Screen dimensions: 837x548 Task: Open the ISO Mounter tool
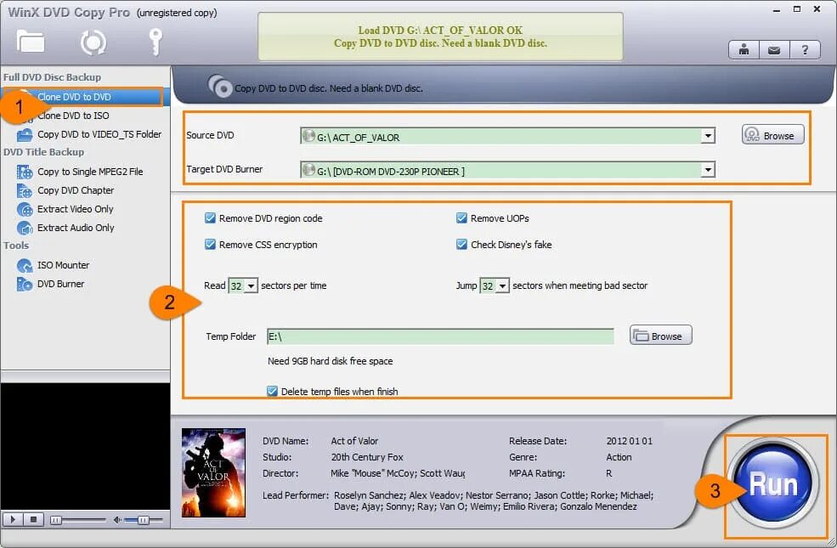63,265
